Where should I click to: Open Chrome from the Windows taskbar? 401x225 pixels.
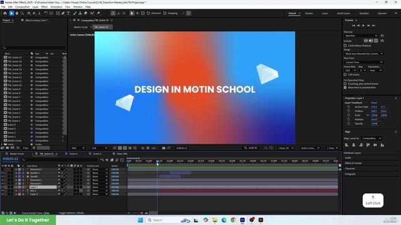(233, 220)
